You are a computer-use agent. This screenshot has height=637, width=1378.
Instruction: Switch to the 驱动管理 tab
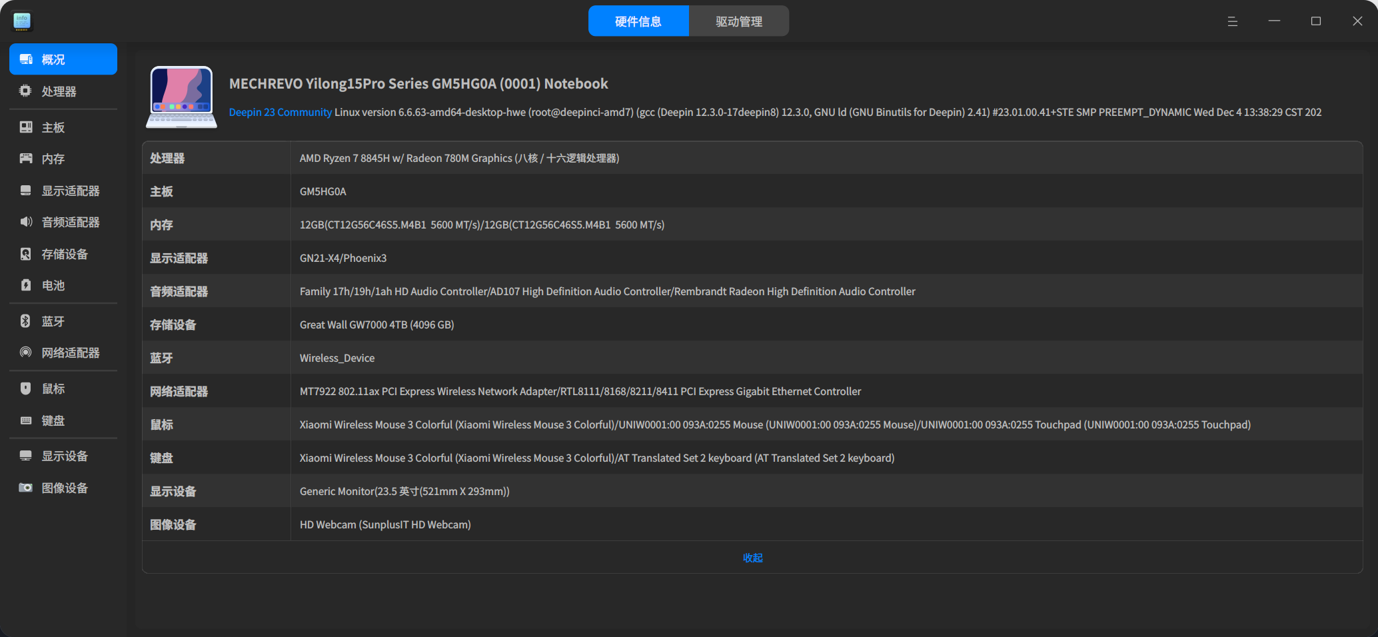739,21
